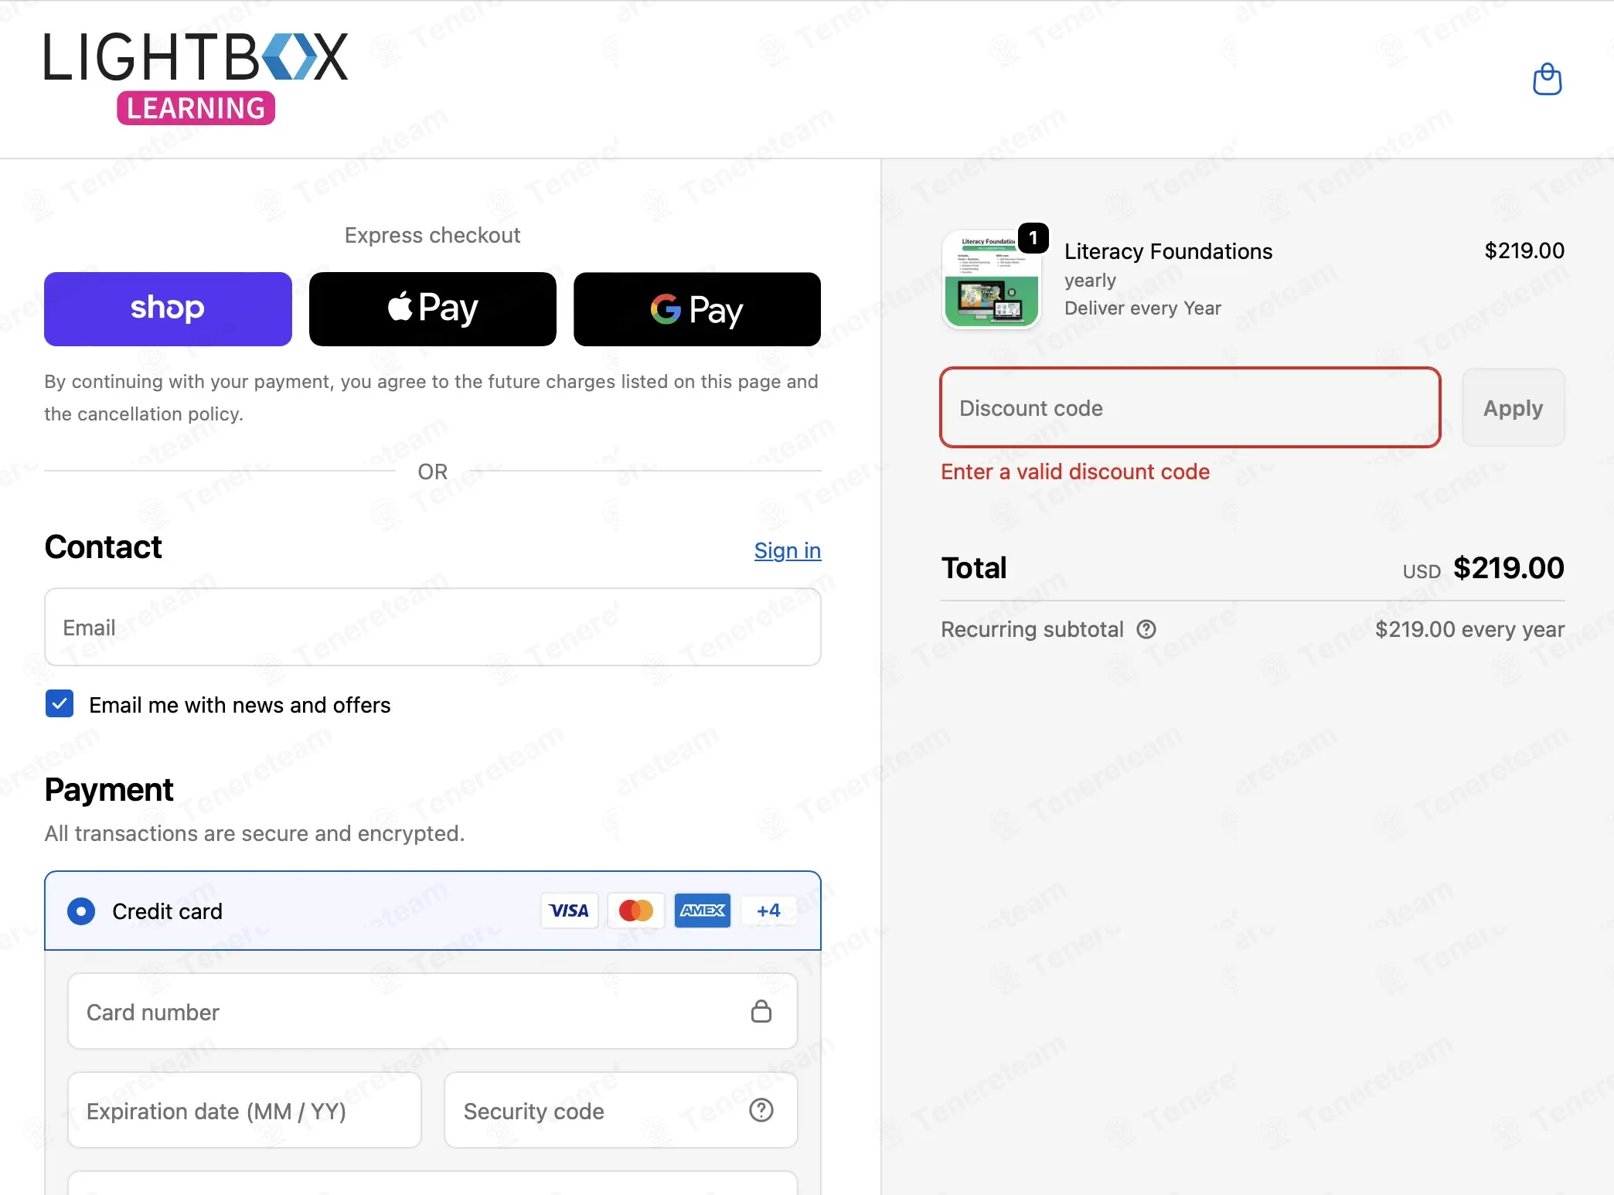The image size is (1614, 1195).
Task: Open the Sign in link
Action: point(788,550)
